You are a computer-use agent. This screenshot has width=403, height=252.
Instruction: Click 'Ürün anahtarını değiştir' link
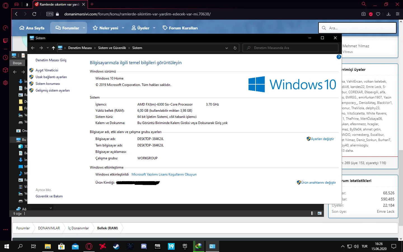318,183
